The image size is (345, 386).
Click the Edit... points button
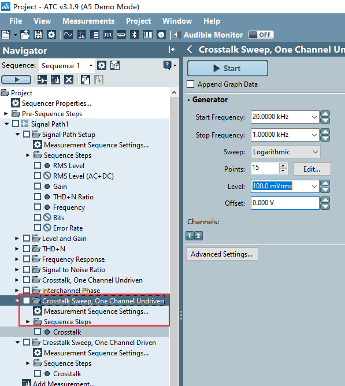pyautogui.click(x=312, y=169)
